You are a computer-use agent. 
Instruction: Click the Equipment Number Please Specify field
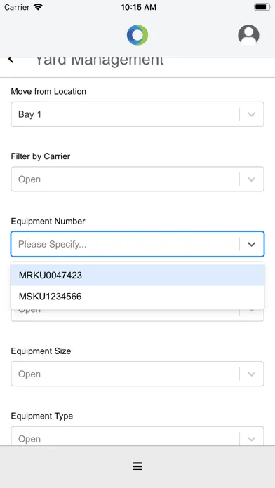[137, 244]
